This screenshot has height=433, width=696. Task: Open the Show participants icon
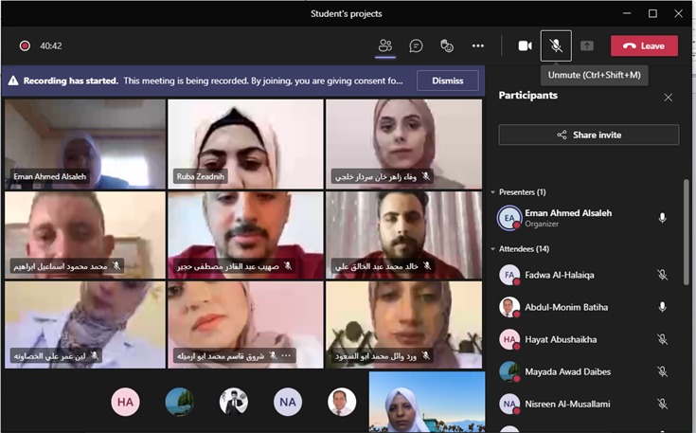pos(384,45)
